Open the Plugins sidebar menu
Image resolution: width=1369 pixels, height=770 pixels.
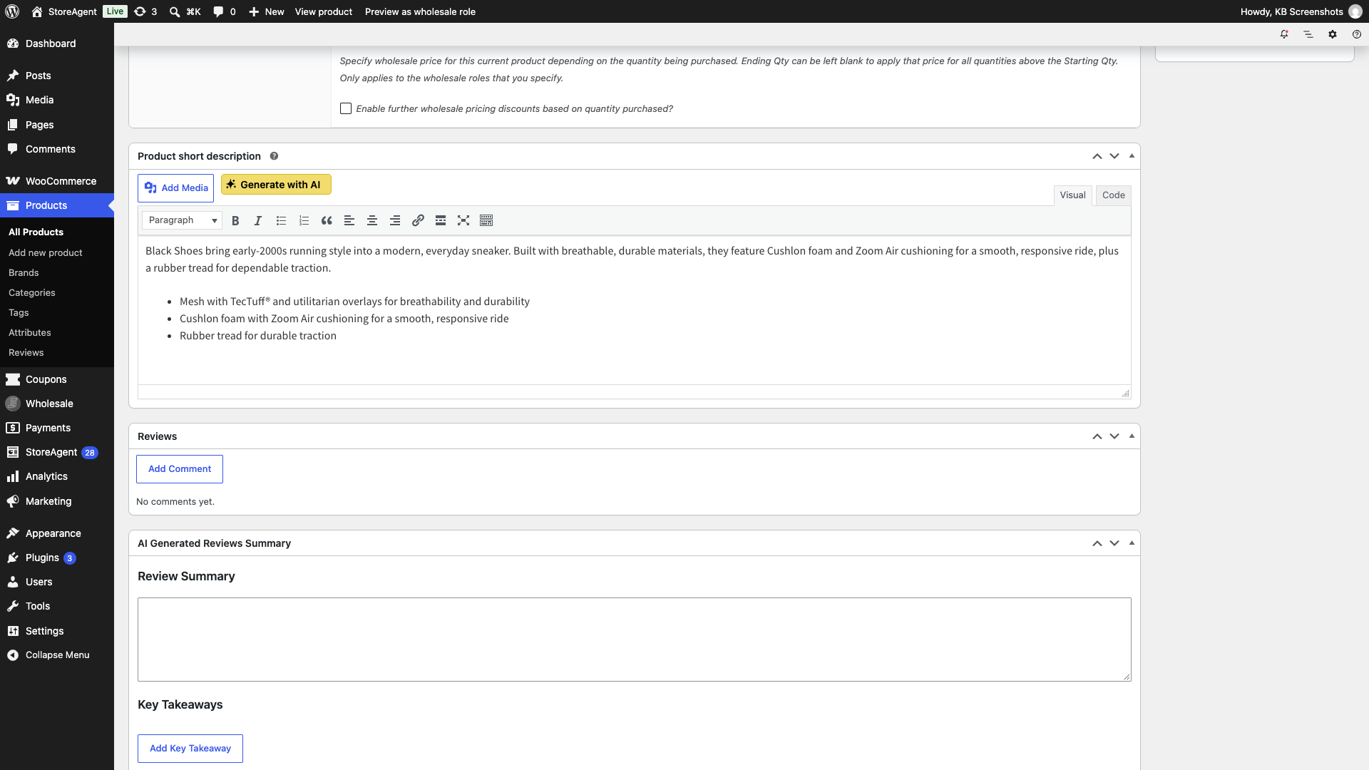57,558
